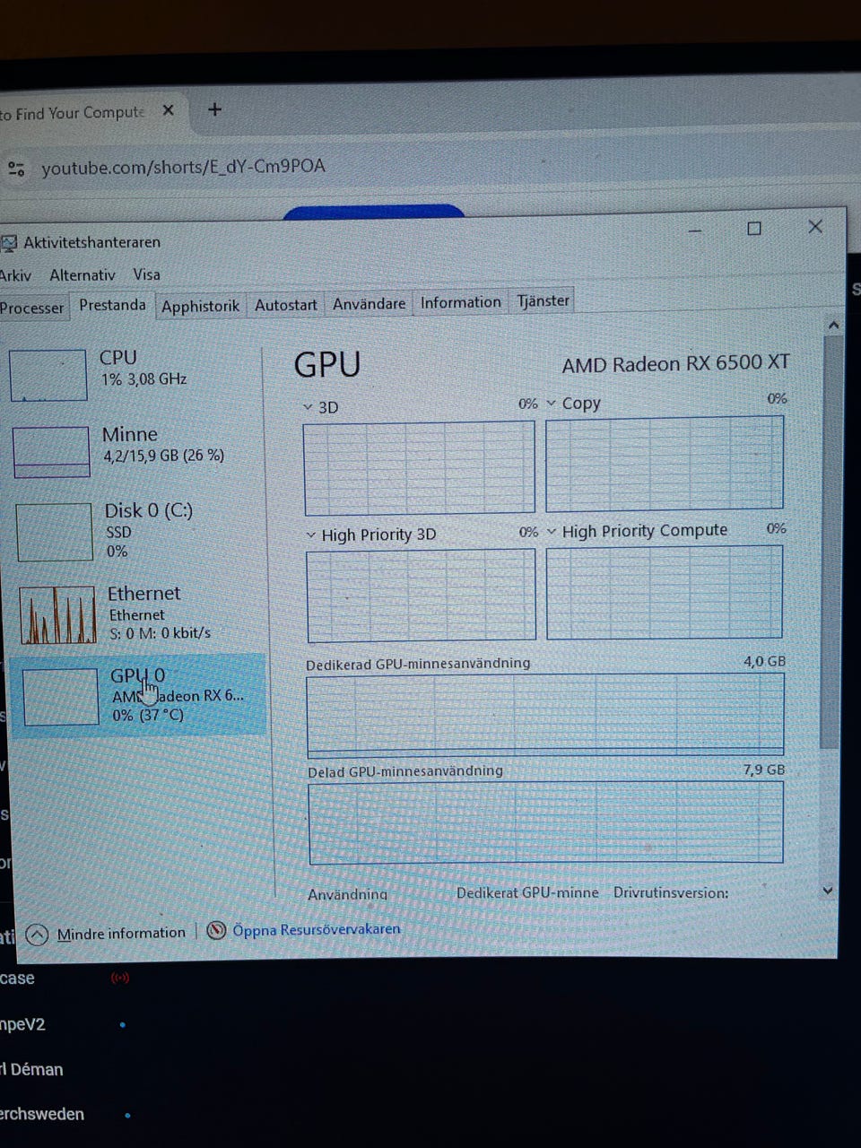Screen dimensions: 861x1148
Task: Select the 'erchsweden' channel in background window
Action: click(42, 1114)
